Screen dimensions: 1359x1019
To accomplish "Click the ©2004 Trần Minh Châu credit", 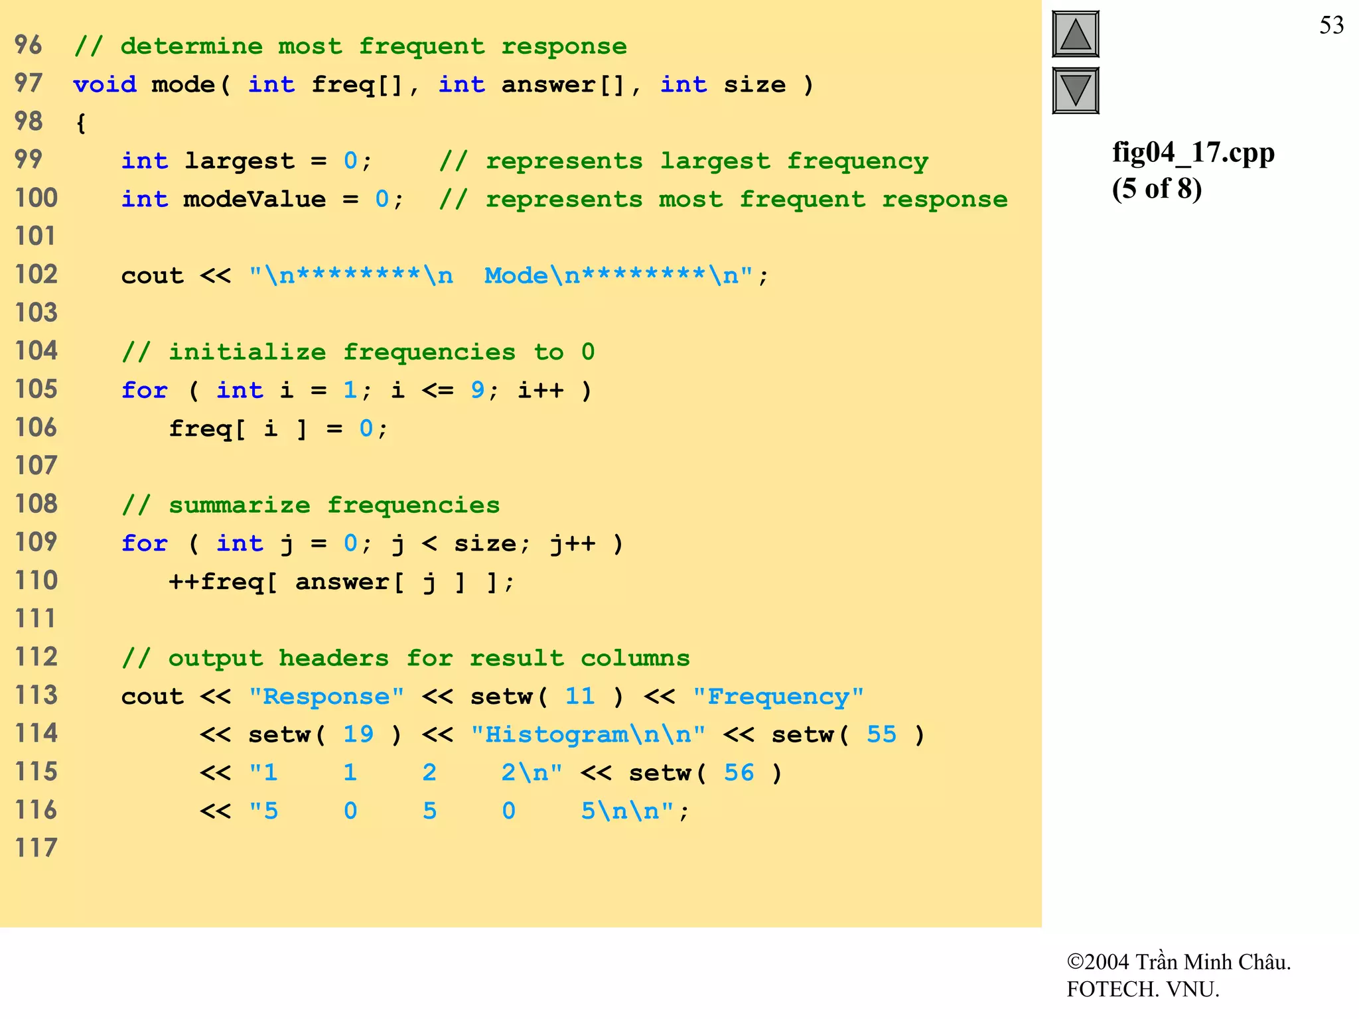I will pos(1179,961).
